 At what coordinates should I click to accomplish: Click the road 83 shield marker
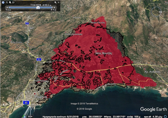[39, 59]
